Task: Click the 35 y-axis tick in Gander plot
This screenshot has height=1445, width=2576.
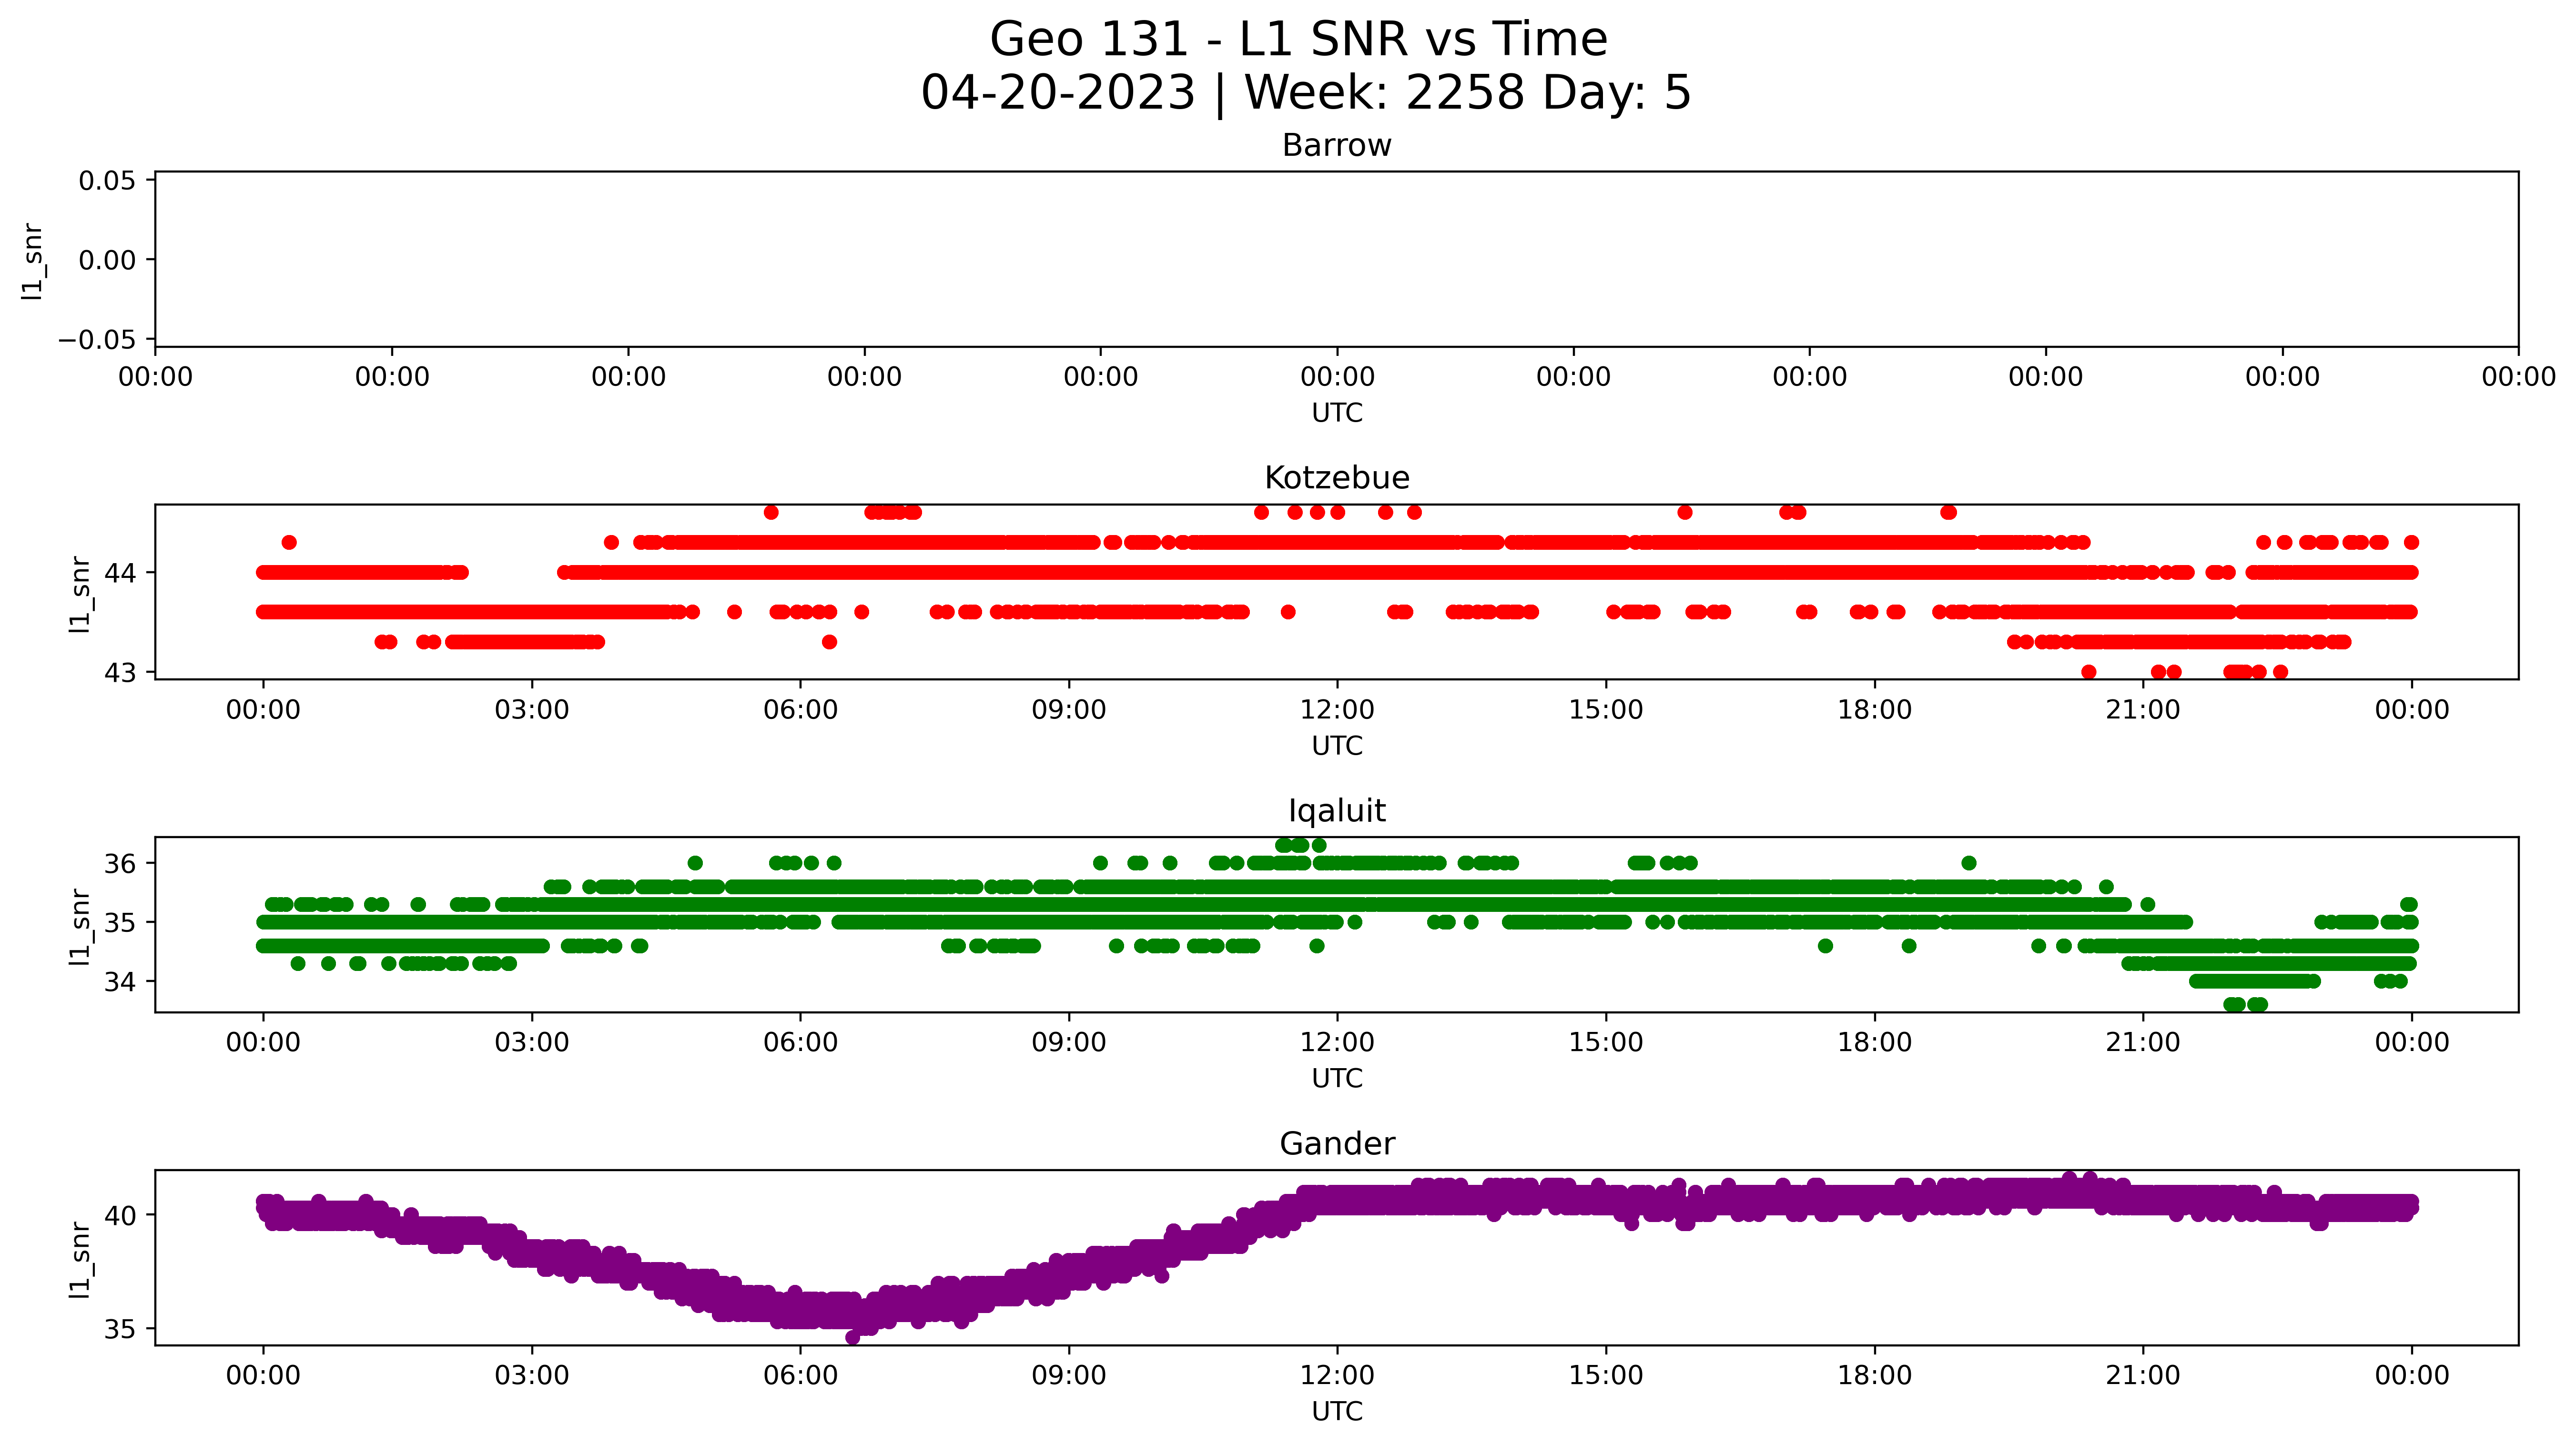Action: (x=120, y=1329)
